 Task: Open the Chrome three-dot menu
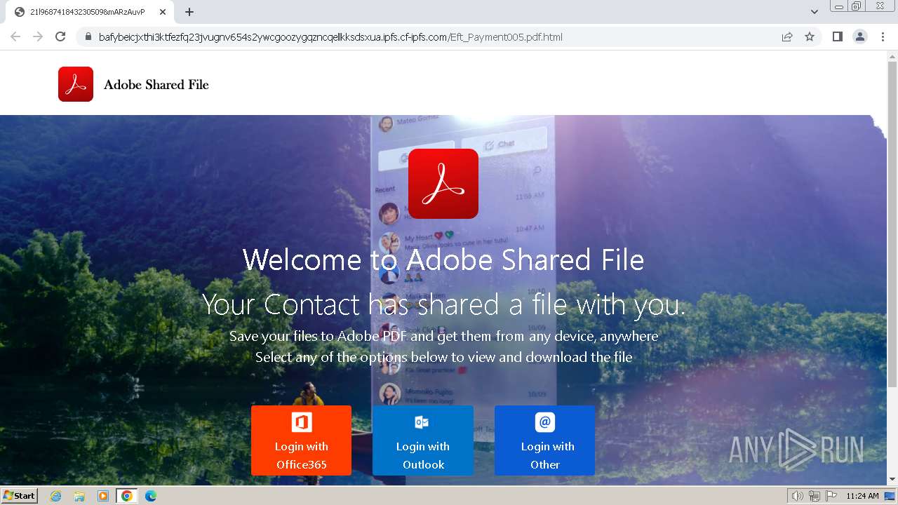(x=883, y=37)
